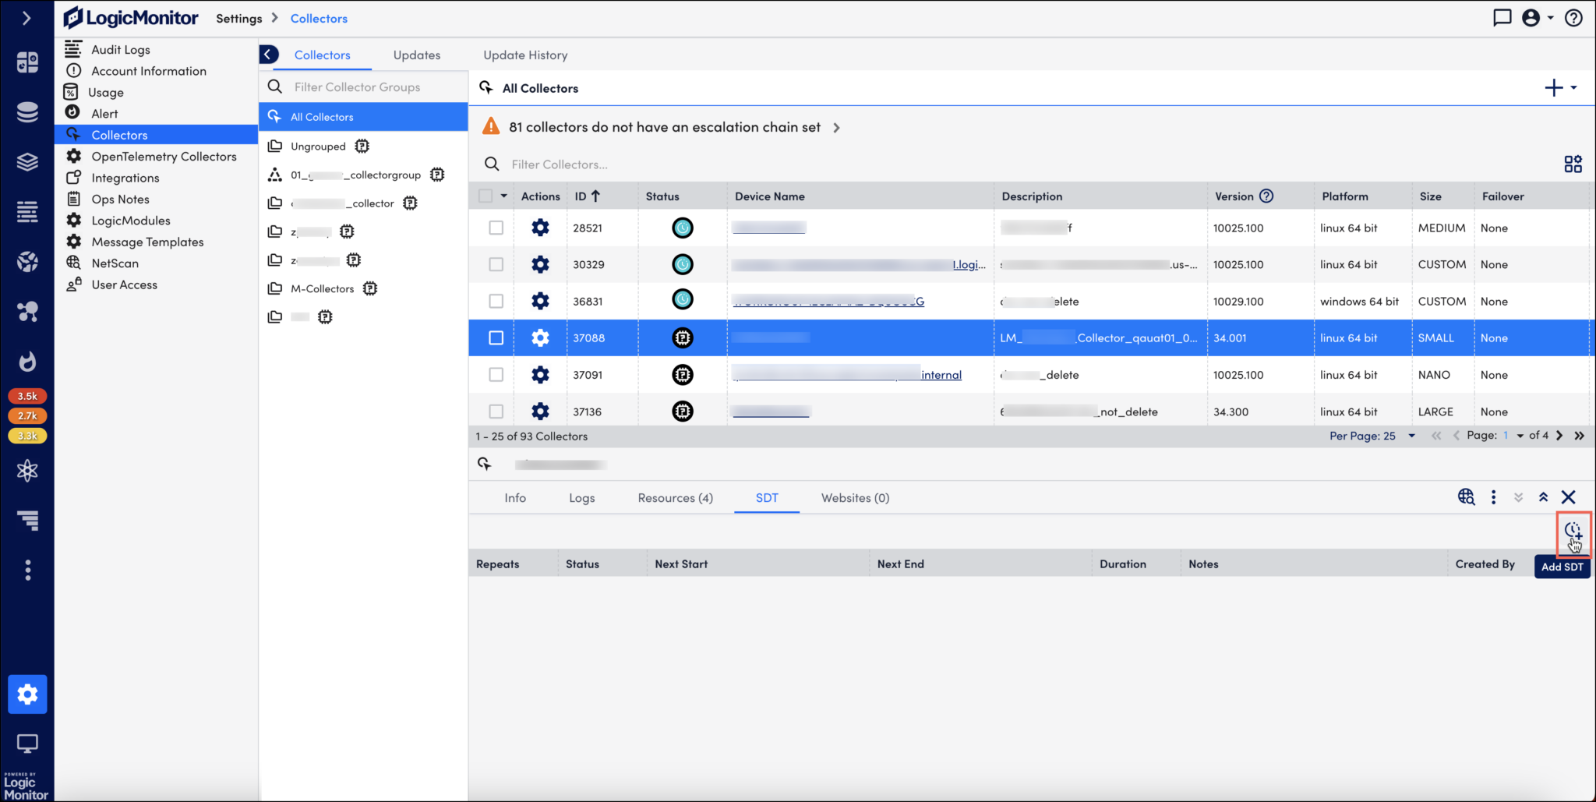
Task: Select the checkbox on the highlighted collector 37088
Action: point(496,337)
